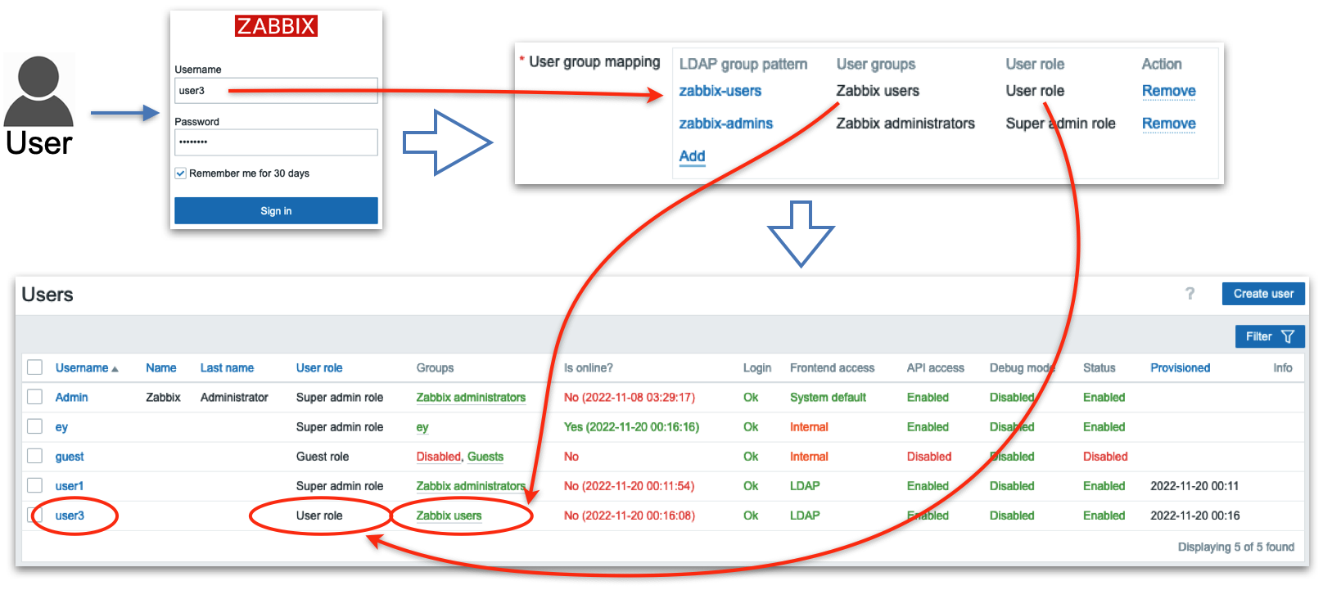The image size is (1323, 590).
Task: Check the select-all users checkbox in header
Action: pos(35,367)
